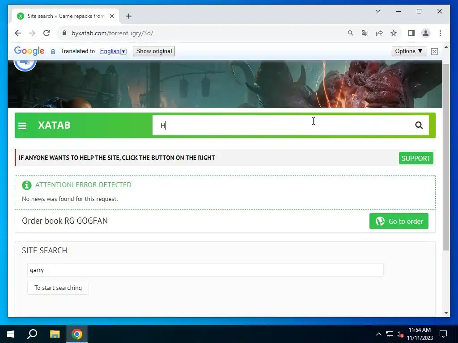Focus the site search field containing garry

[205, 270]
